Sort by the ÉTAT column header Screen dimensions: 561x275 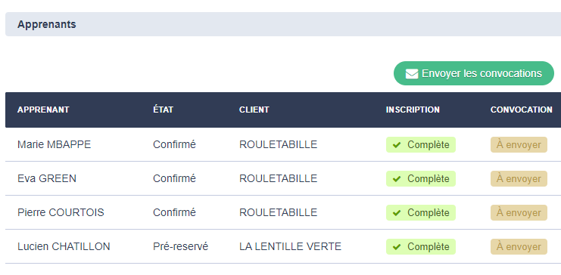click(163, 110)
